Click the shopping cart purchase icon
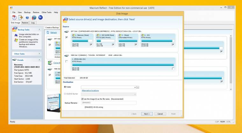The height and width of the screenshot is (133, 242). [x=40, y=17]
